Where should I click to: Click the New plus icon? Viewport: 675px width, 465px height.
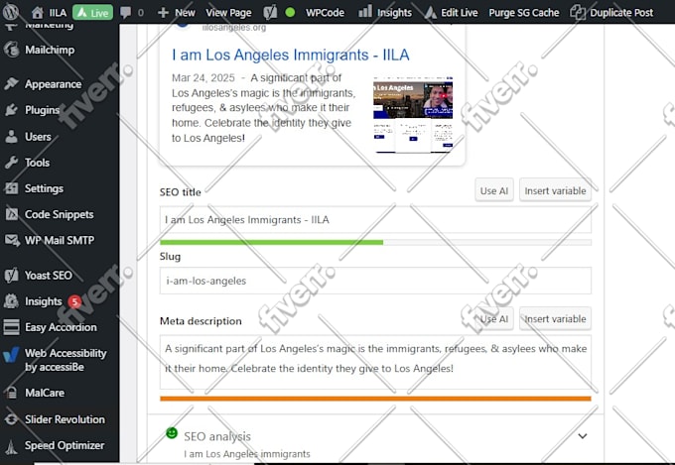[x=163, y=13]
